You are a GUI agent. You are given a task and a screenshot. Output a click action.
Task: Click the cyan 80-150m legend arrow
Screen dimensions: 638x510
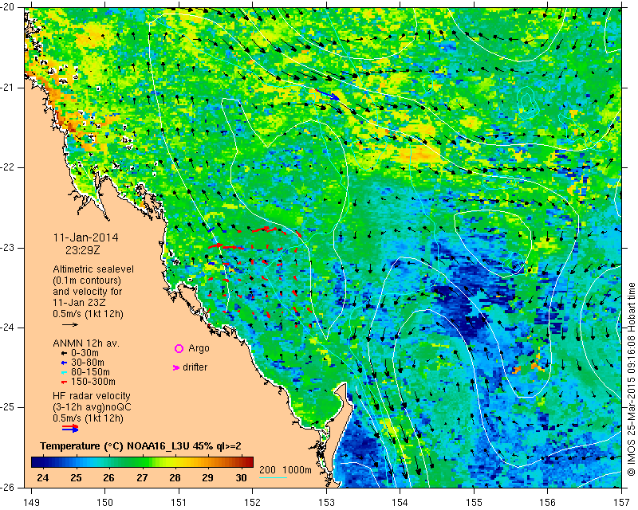pos(64,372)
